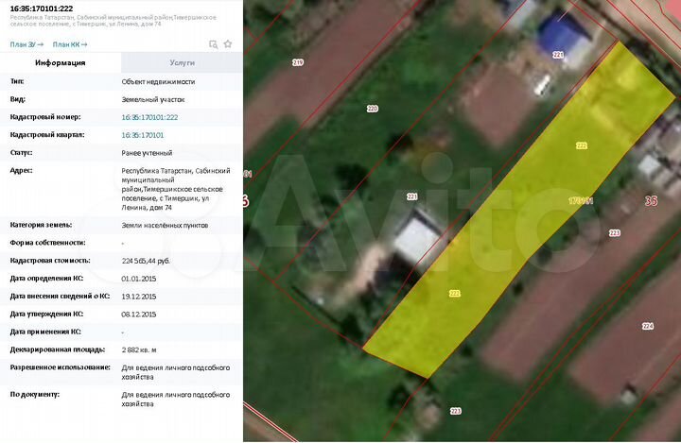This screenshot has width=681, height=443.
Task: Click the blue-roofed building on the map
Action: 564,35
